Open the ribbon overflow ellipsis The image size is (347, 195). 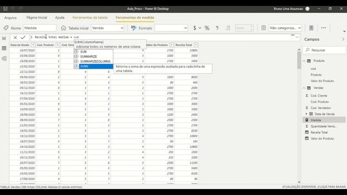[x=324, y=28]
